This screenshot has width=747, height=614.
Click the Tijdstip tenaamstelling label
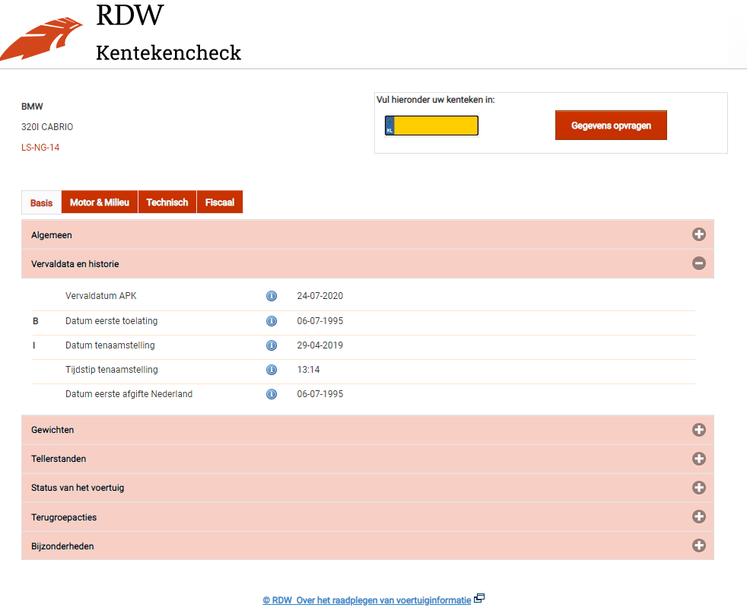112,370
